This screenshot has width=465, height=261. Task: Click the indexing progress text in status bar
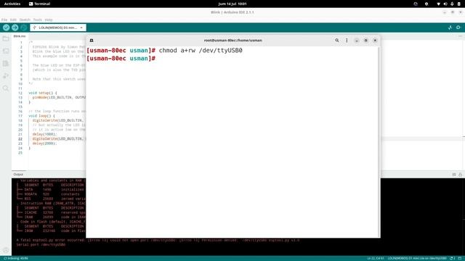click(x=16, y=258)
